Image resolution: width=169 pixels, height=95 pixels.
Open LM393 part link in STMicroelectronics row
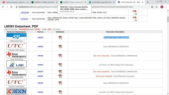40,37
